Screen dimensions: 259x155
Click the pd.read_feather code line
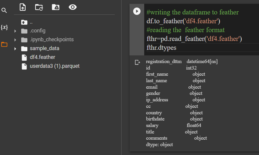point(194,39)
